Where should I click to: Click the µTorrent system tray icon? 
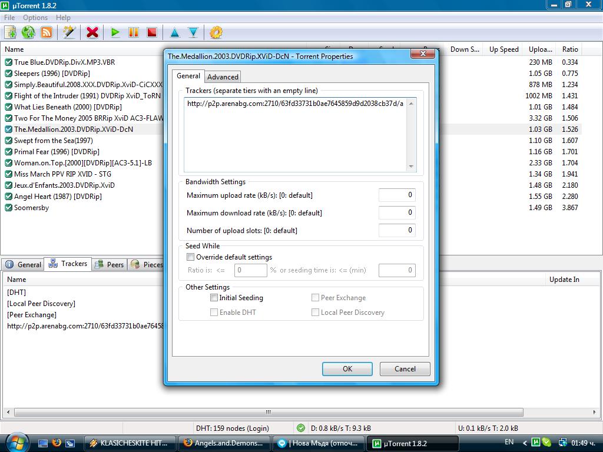point(535,443)
